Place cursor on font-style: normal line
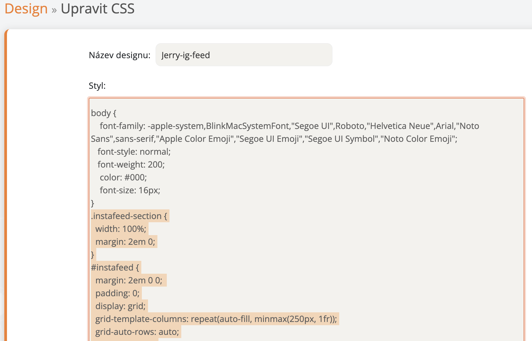532x341 pixels. pos(134,152)
